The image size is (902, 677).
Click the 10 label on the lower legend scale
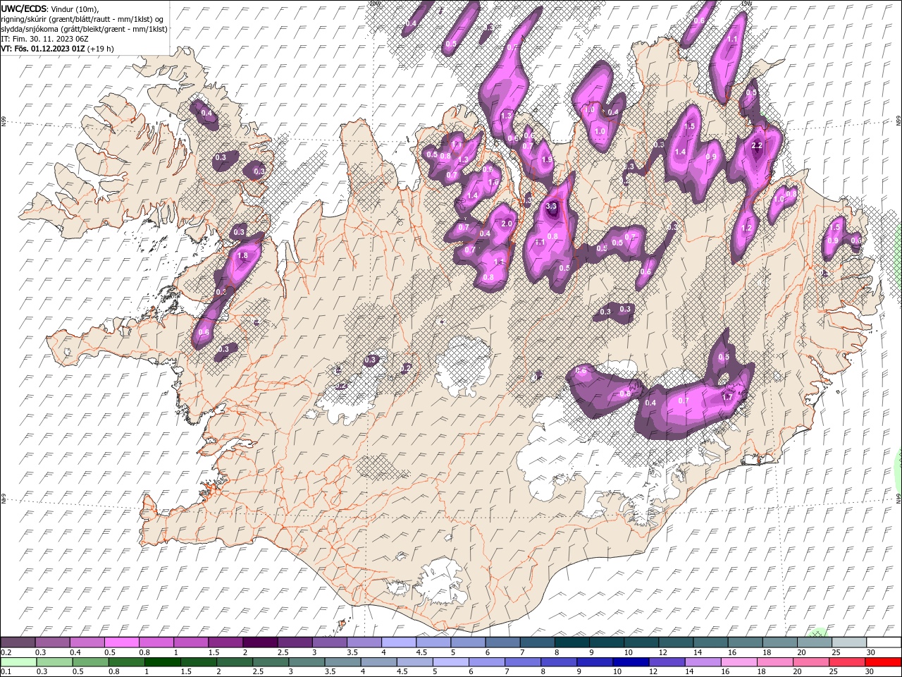tap(617, 672)
